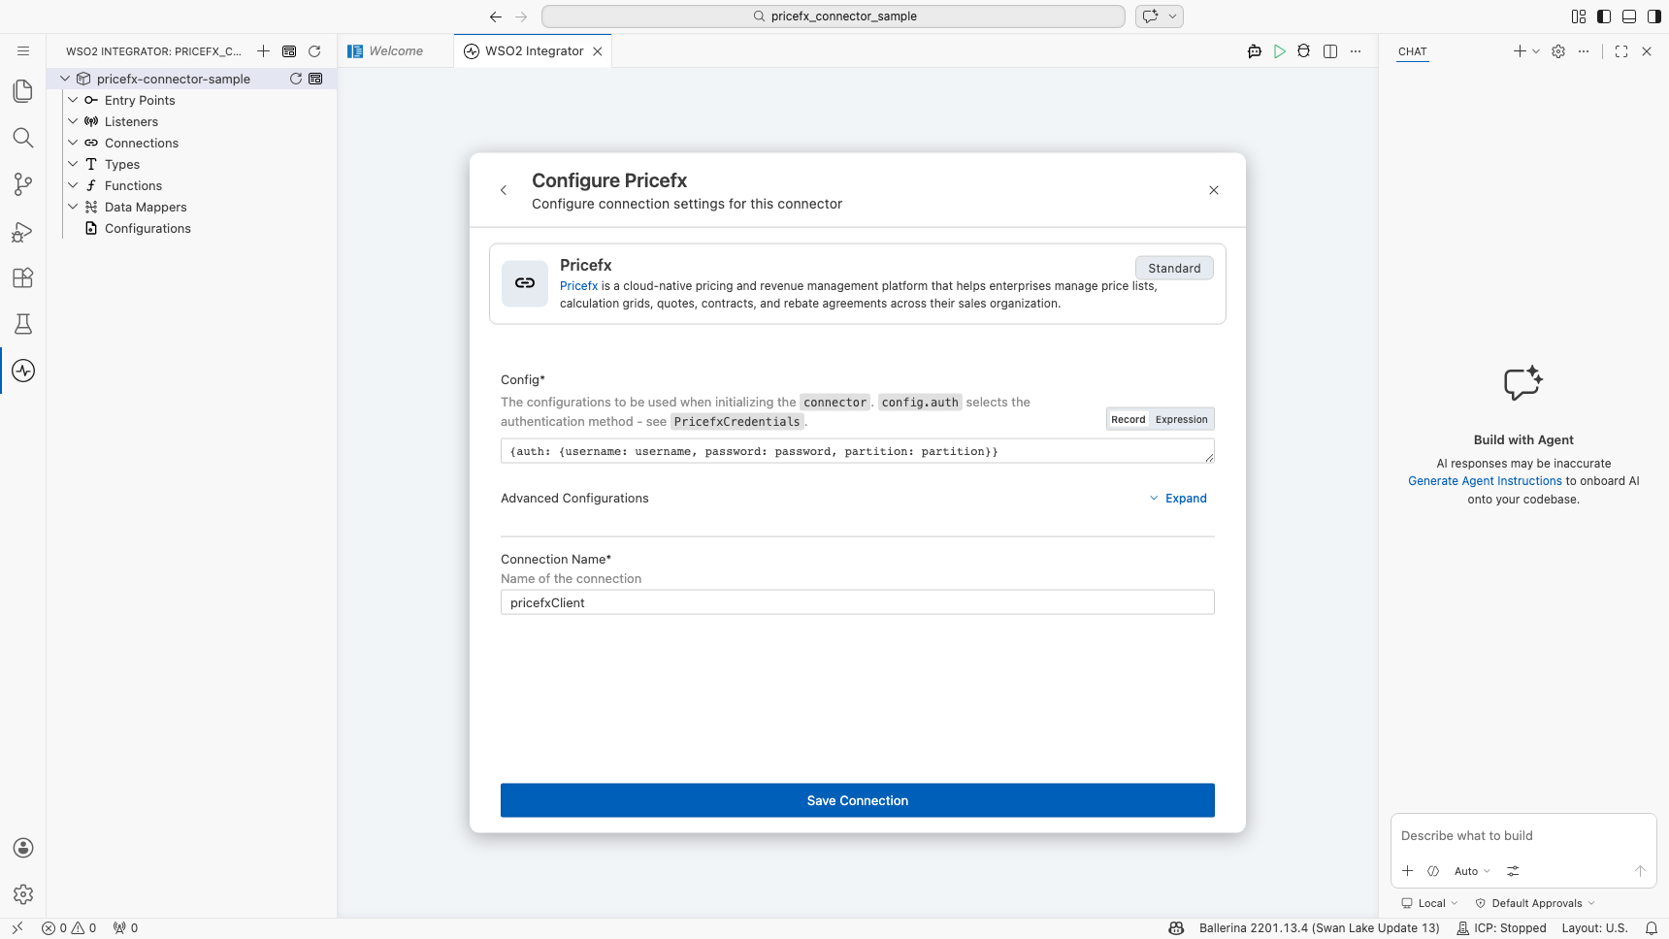Image resolution: width=1669 pixels, height=939 pixels.
Task: Open the Run and Debug view
Action: pos(23,231)
